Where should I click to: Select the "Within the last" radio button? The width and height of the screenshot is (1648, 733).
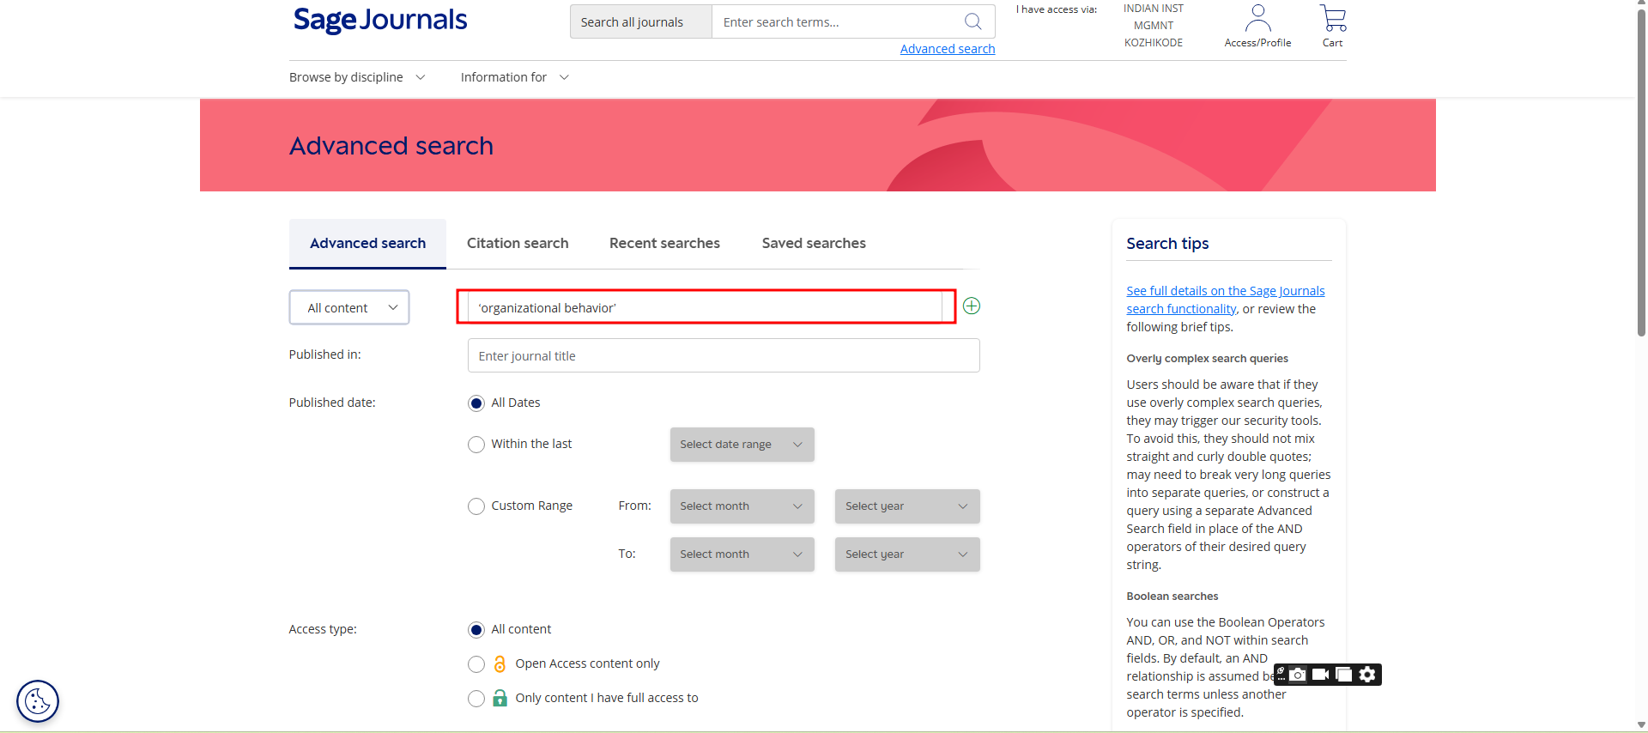click(476, 445)
